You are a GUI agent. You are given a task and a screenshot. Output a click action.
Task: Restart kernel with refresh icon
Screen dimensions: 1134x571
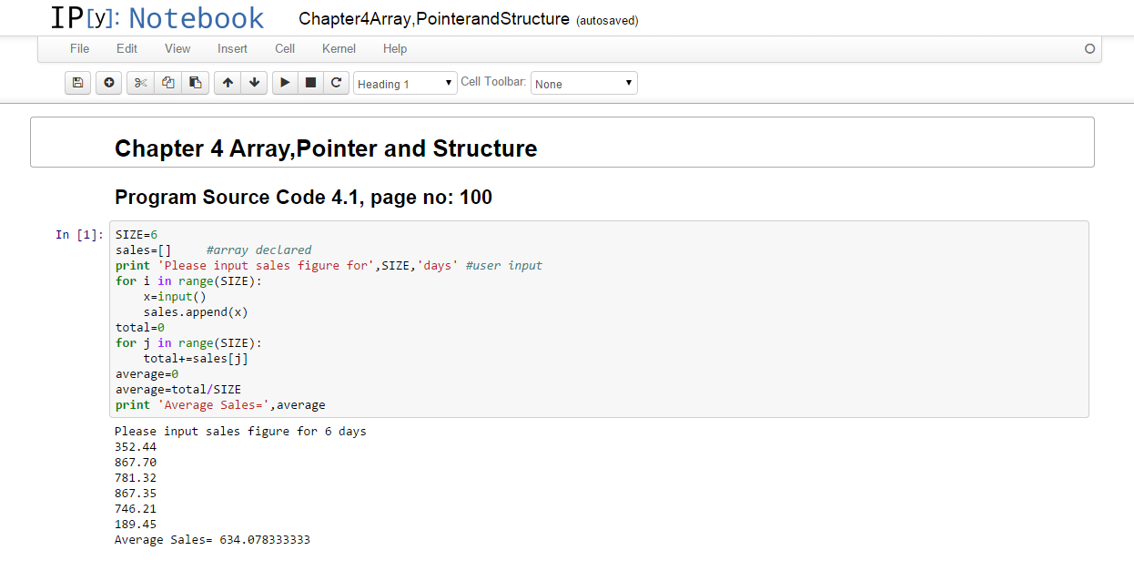coord(336,83)
